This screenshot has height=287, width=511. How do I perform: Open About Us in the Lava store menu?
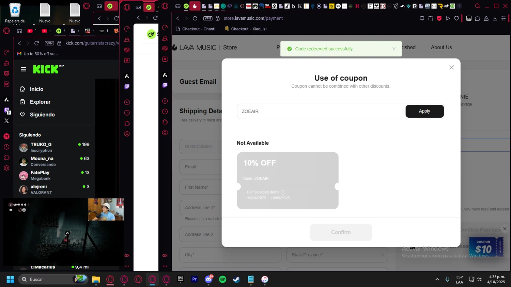441,47
